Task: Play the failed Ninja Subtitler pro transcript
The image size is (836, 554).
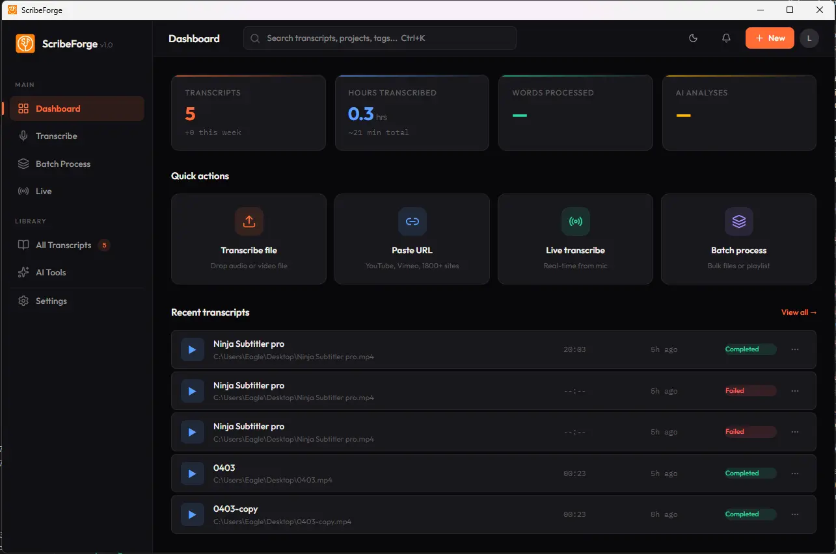Action: coord(192,390)
